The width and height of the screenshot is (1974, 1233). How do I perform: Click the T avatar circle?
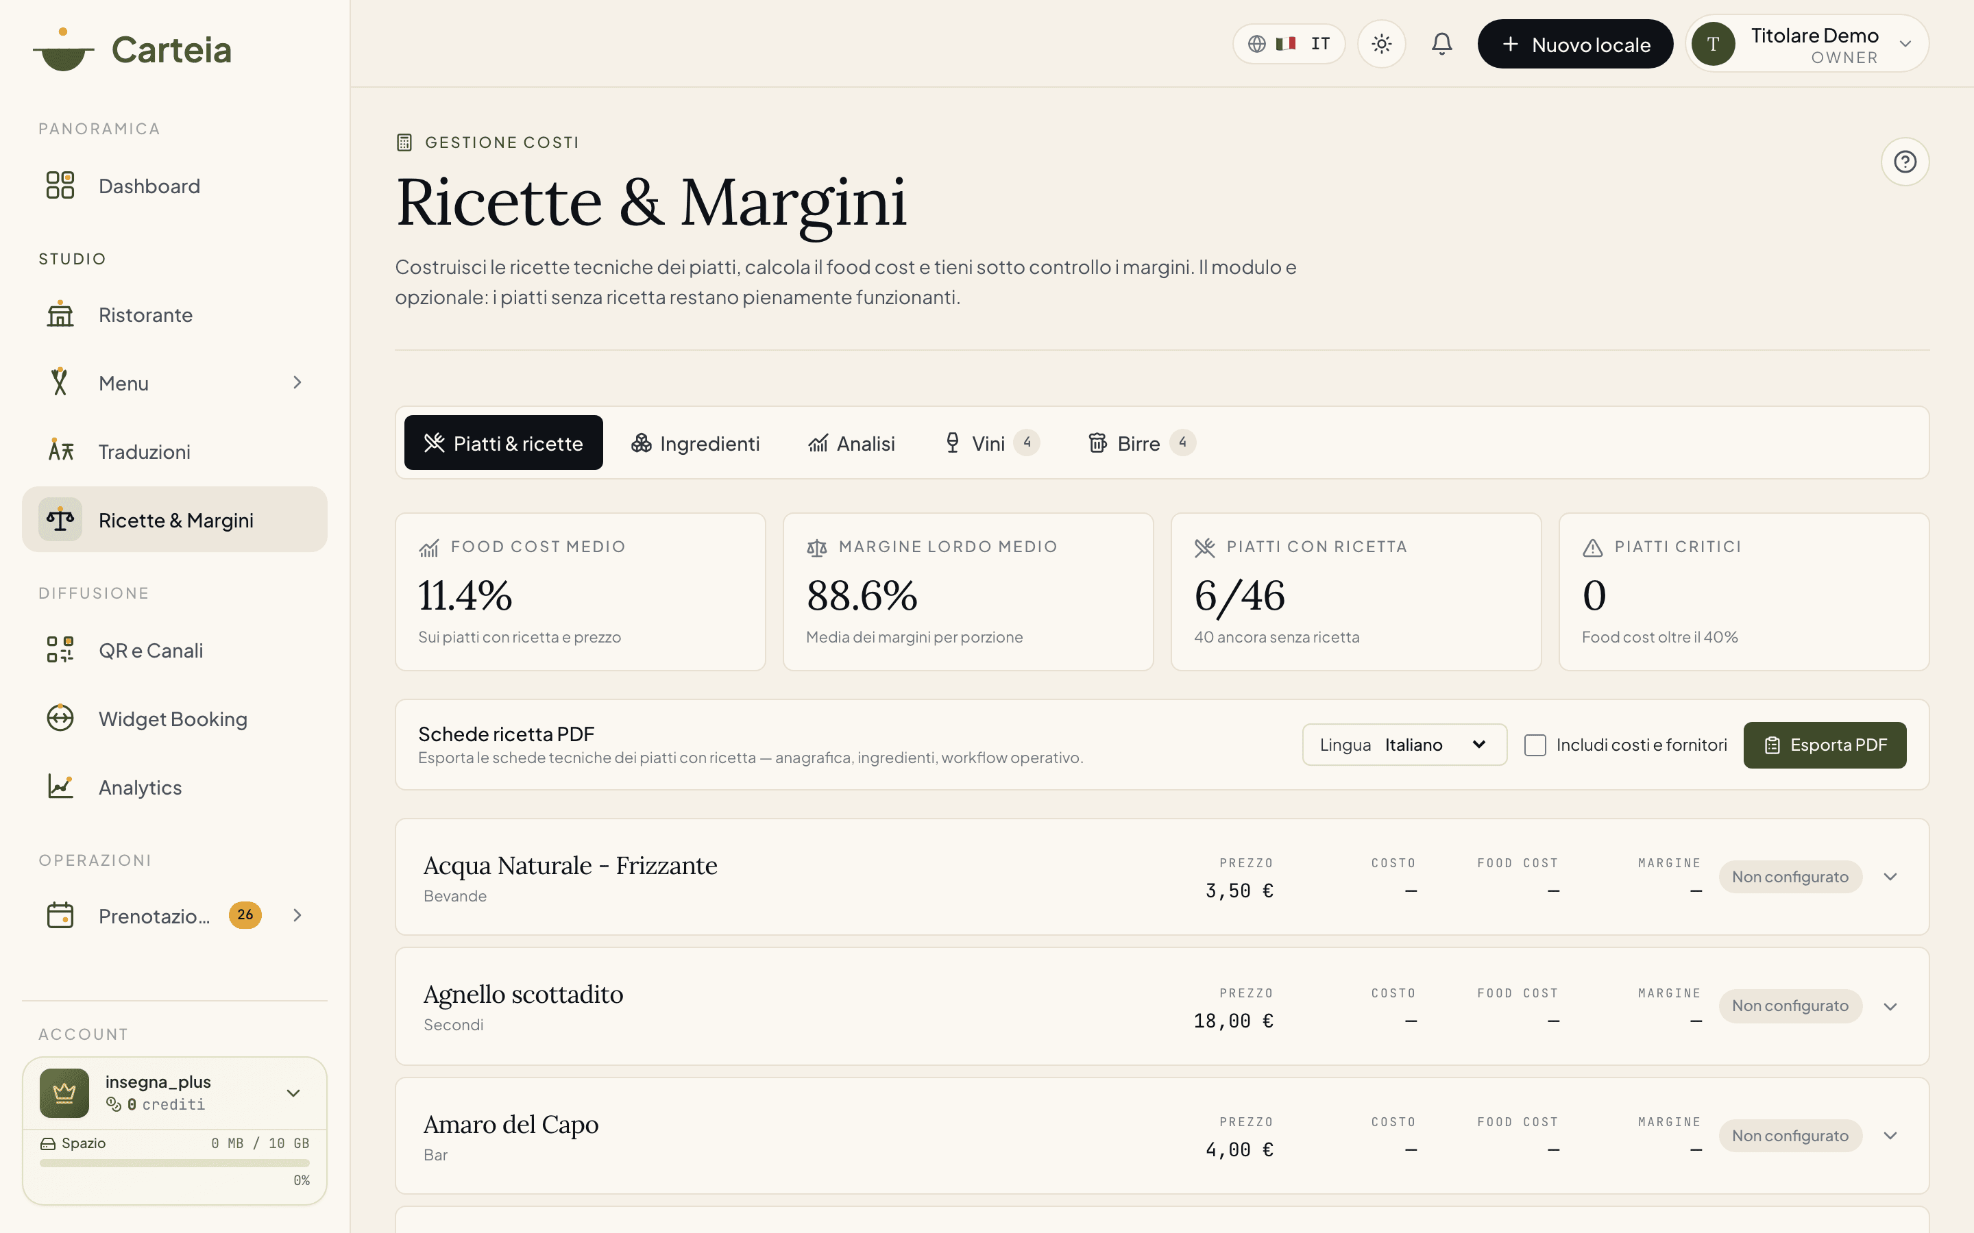tap(1713, 44)
